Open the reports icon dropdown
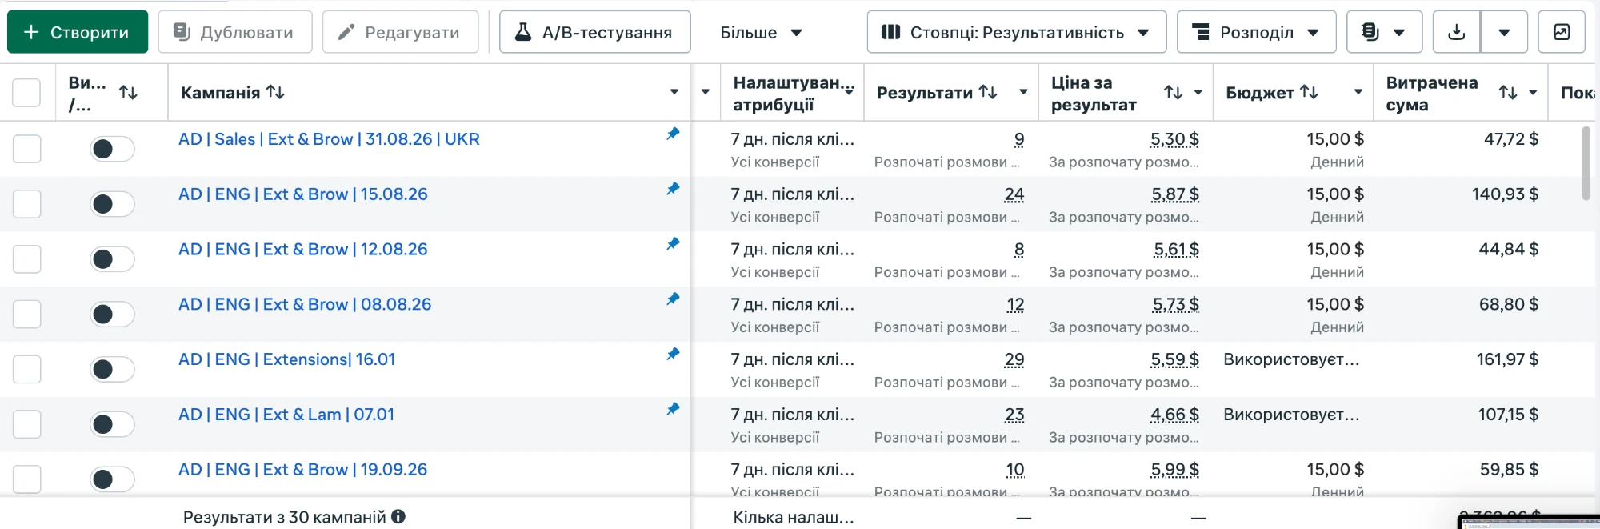 [1384, 32]
